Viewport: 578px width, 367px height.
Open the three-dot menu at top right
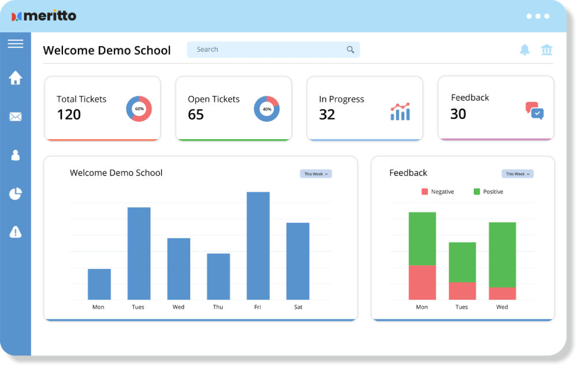[x=538, y=16]
